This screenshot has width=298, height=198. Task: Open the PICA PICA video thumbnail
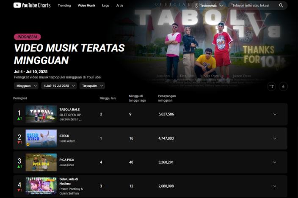click(41, 162)
